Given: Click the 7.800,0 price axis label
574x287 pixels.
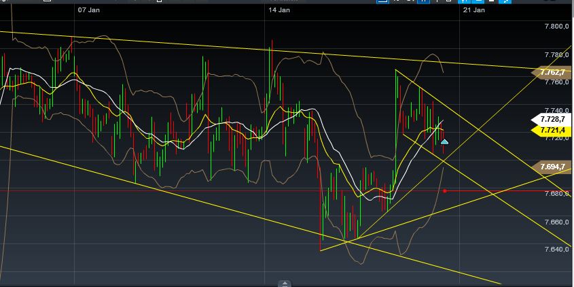Looking at the screenshot, I should click(556, 27).
